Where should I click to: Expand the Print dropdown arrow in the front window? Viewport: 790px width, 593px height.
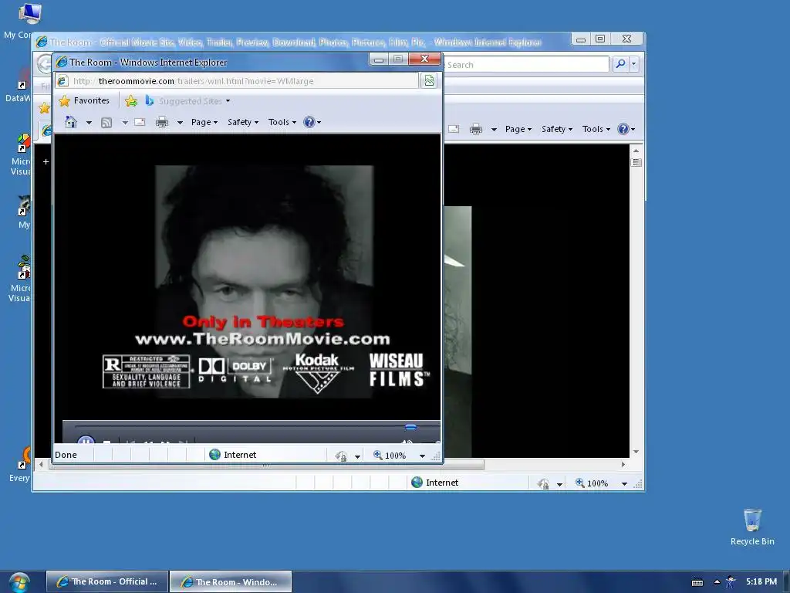180,123
